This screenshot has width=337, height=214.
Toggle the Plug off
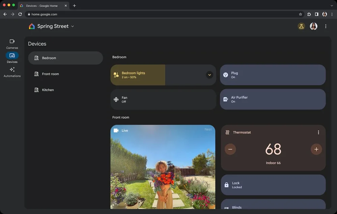pos(273,75)
